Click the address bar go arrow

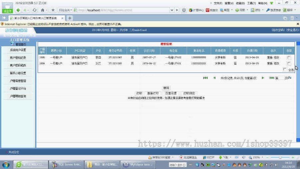[x=177, y=10]
